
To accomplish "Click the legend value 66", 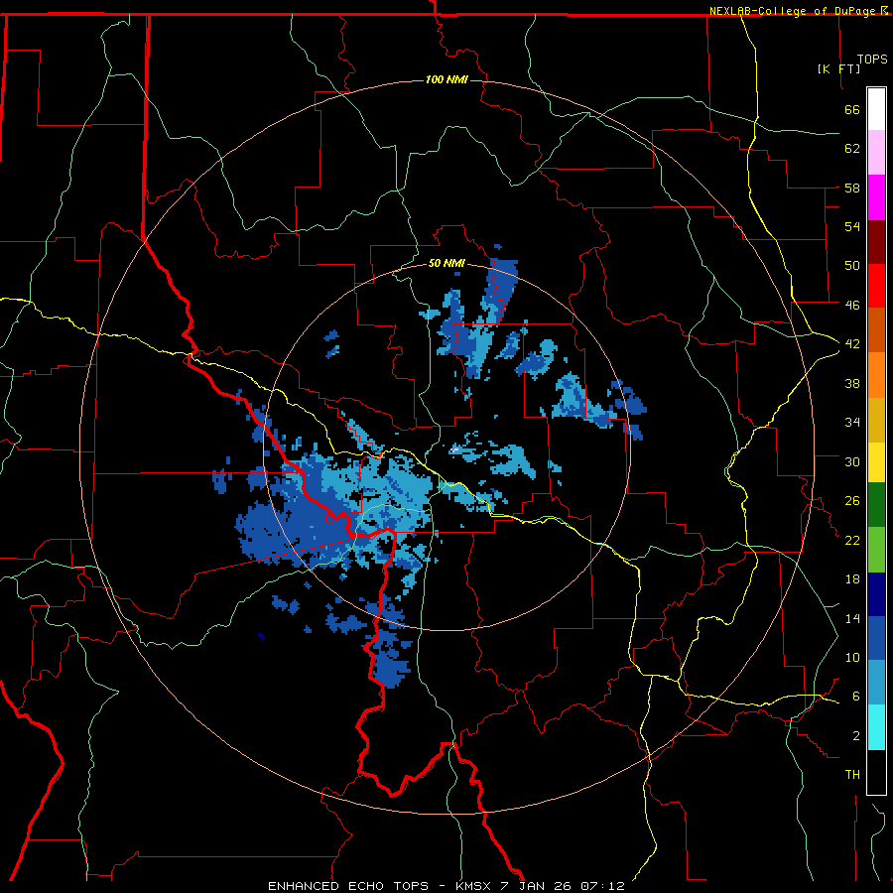I will tap(852, 109).
